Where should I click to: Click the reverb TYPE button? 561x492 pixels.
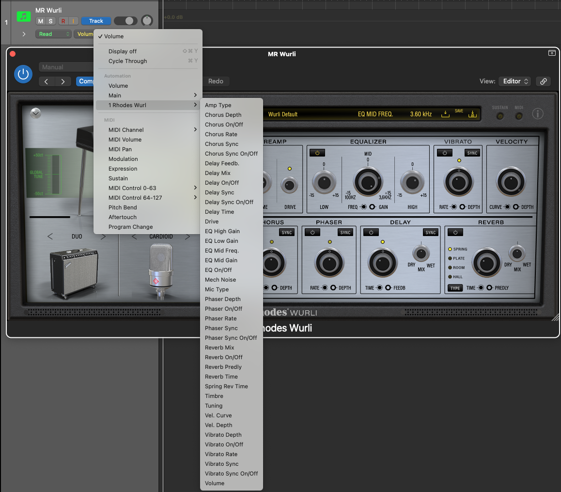tap(455, 288)
